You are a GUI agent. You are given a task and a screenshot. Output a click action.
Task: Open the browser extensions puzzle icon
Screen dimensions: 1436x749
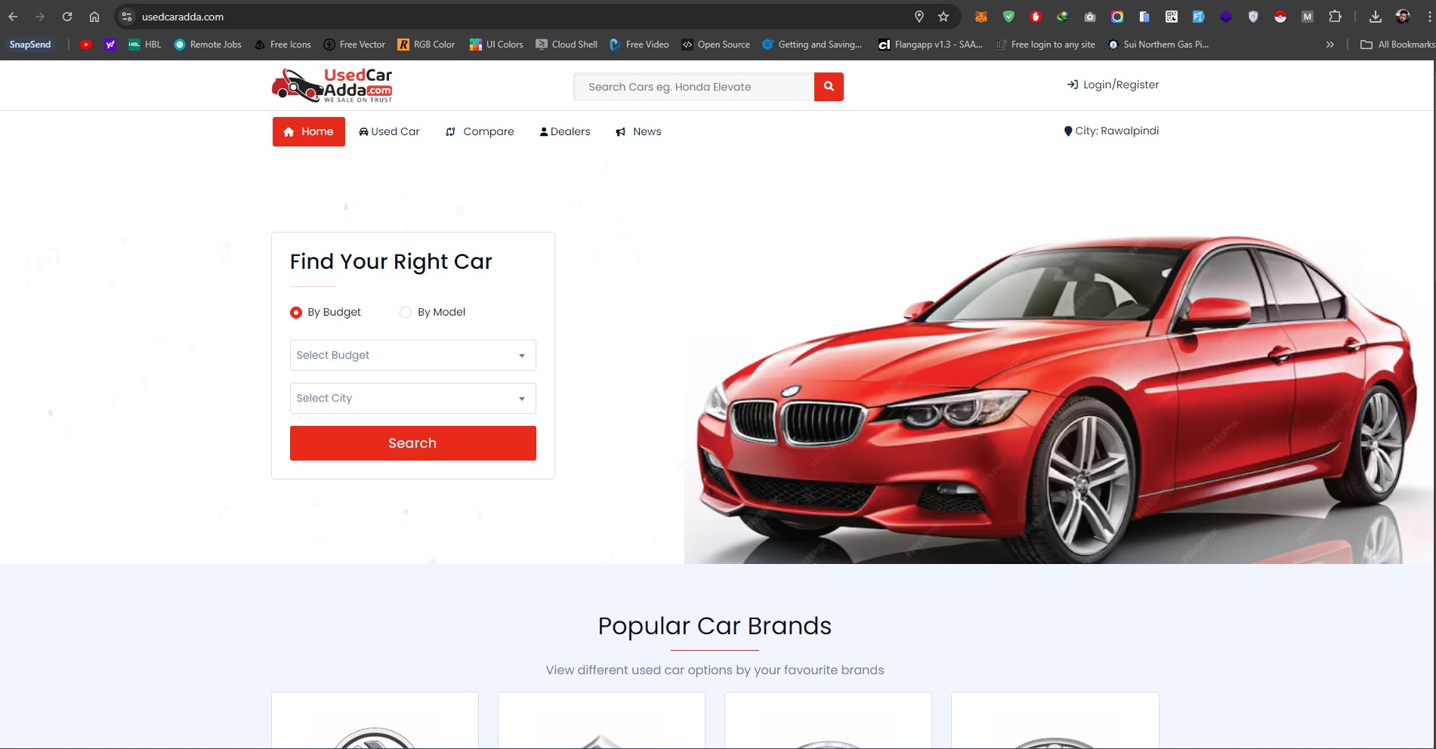1335,17
